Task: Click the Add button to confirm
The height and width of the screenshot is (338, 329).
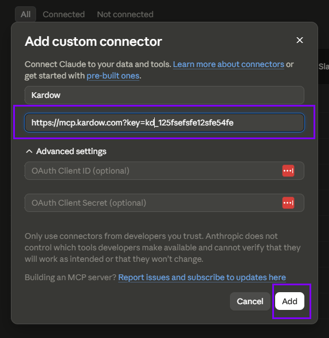Action: click(289, 301)
